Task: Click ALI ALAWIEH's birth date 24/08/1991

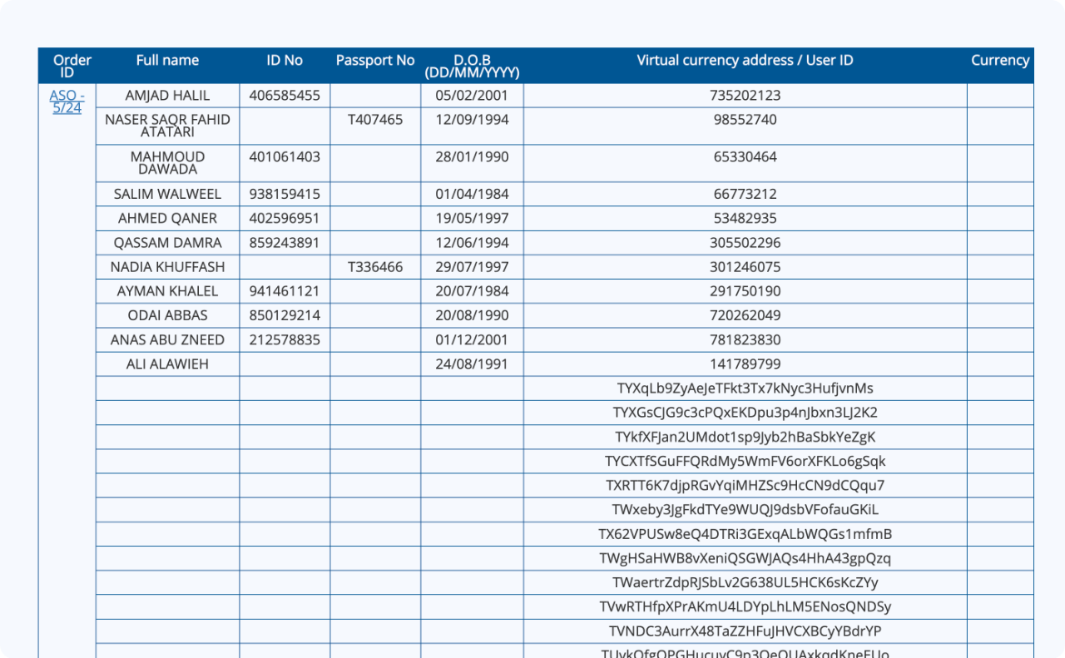Action: tap(472, 364)
